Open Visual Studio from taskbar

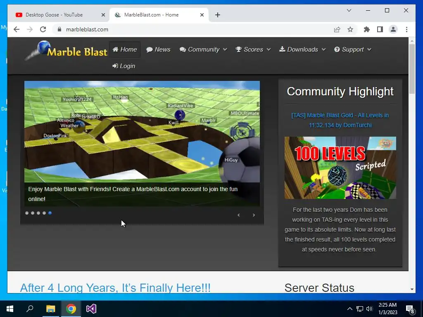(91, 309)
